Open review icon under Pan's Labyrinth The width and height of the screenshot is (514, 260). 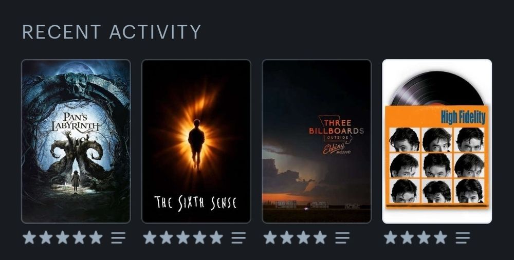point(118,238)
